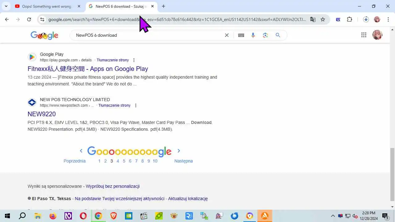395x222 pixels.
Task: Clear the search box with the X icon
Action: tap(227, 35)
